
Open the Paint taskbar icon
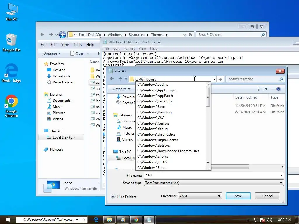(123, 220)
